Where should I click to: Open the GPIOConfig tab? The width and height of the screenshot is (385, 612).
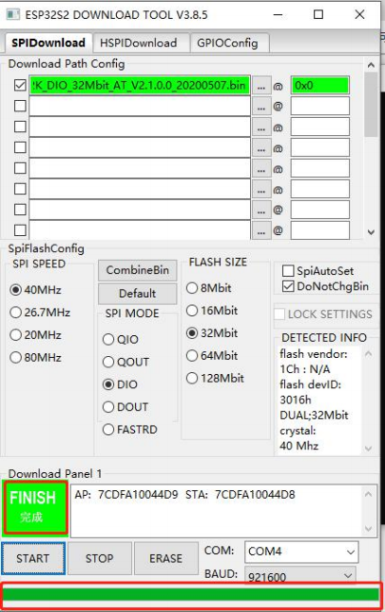point(227,43)
